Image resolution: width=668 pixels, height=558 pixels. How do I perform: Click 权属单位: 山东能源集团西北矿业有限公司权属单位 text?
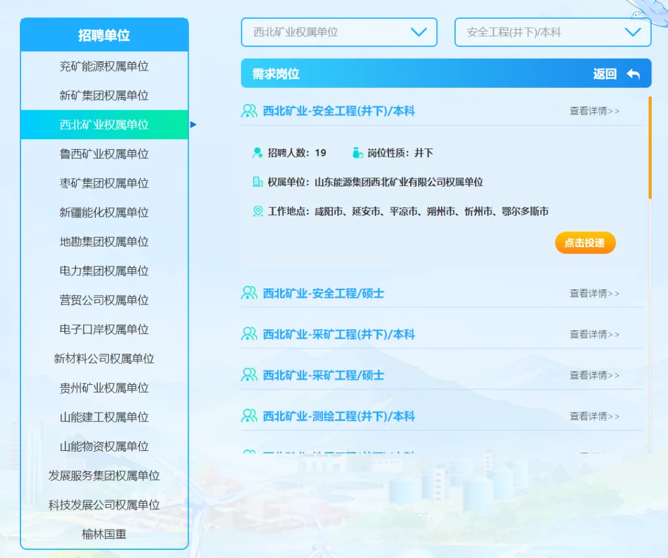[375, 182]
